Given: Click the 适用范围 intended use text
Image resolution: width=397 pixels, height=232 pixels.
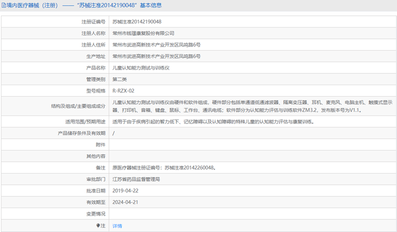Looking at the screenshot, I should 213,122.
